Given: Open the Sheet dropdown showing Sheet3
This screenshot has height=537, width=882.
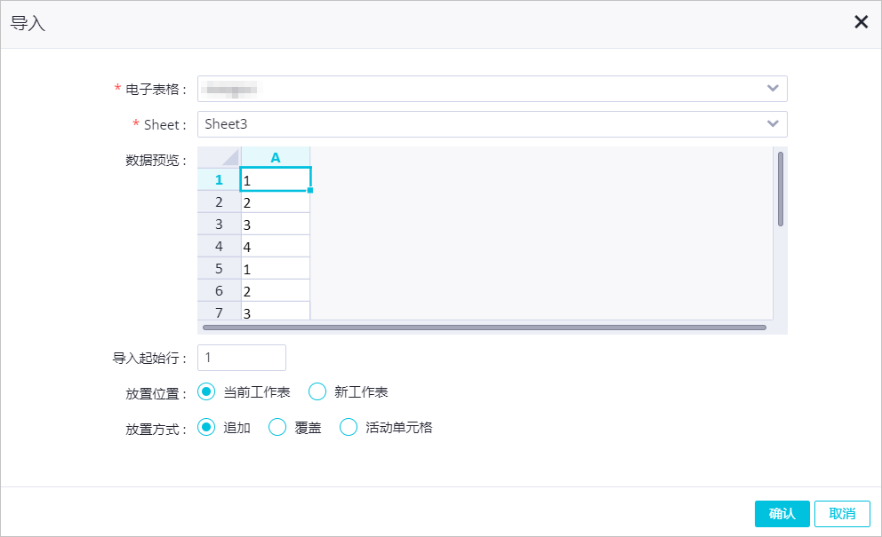Looking at the screenshot, I should click(x=773, y=124).
